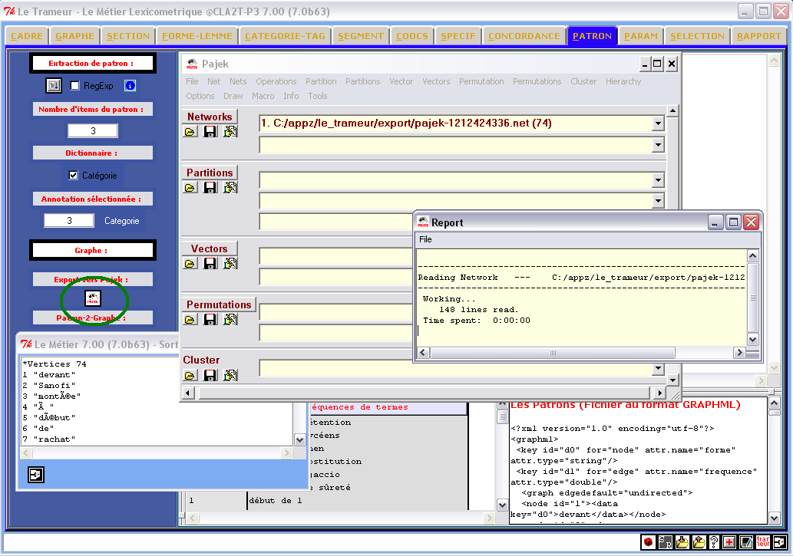Click the Export vers Pajek icon

[93, 299]
